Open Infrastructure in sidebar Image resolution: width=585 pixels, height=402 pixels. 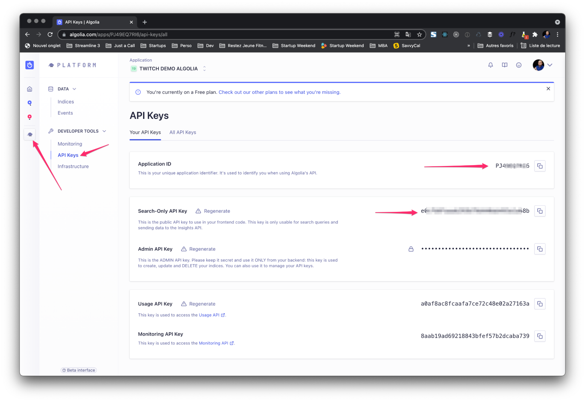point(73,167)
